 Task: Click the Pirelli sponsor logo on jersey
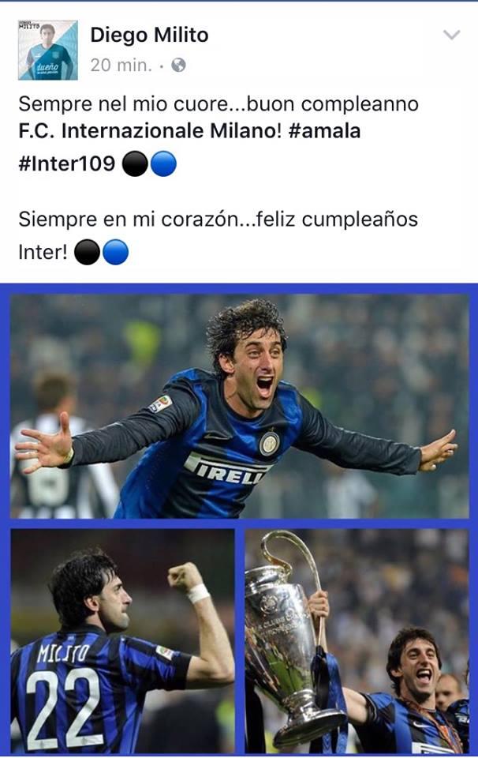[x=226, y=469]
